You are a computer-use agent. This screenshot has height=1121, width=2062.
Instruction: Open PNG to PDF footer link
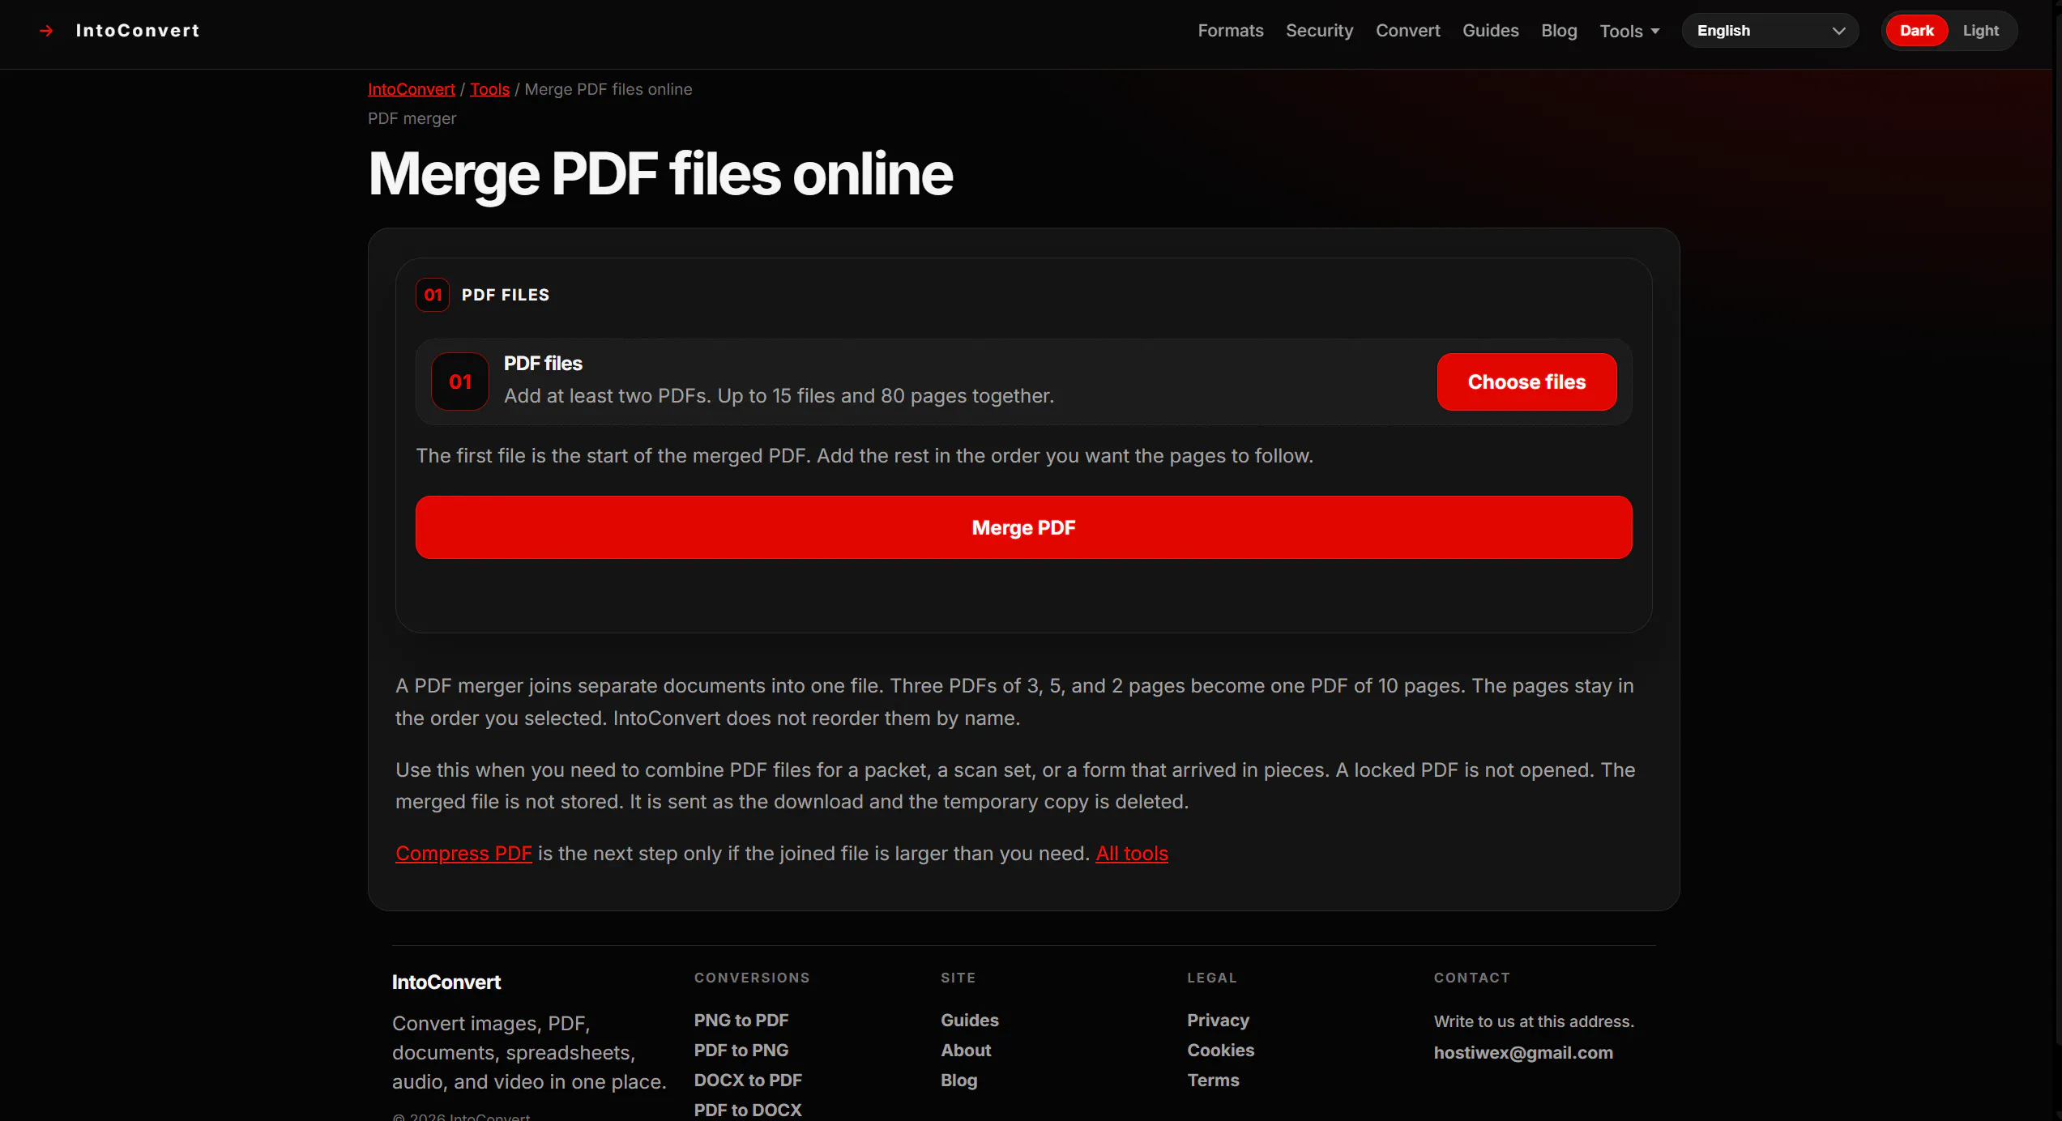tap(741, 1021)
